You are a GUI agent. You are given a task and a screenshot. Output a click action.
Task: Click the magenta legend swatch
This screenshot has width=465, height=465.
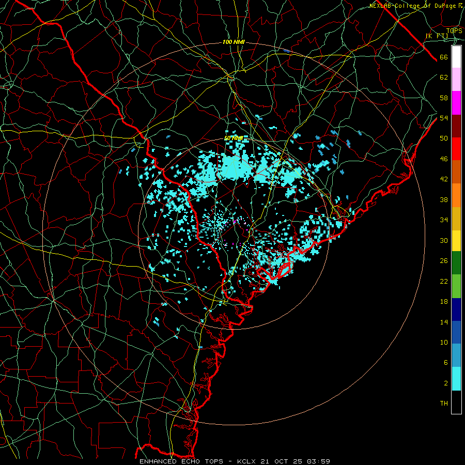point(456,103)
